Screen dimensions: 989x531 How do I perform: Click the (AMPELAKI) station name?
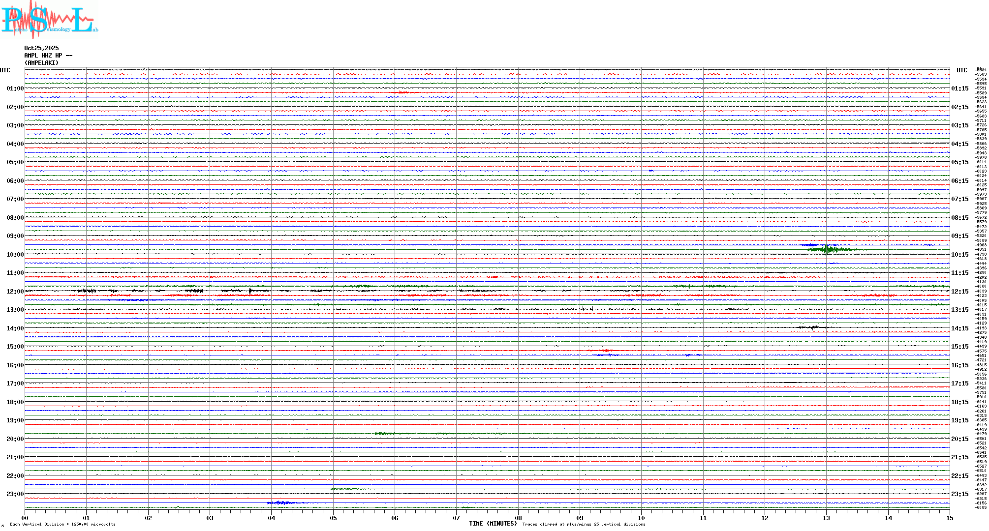41,63
